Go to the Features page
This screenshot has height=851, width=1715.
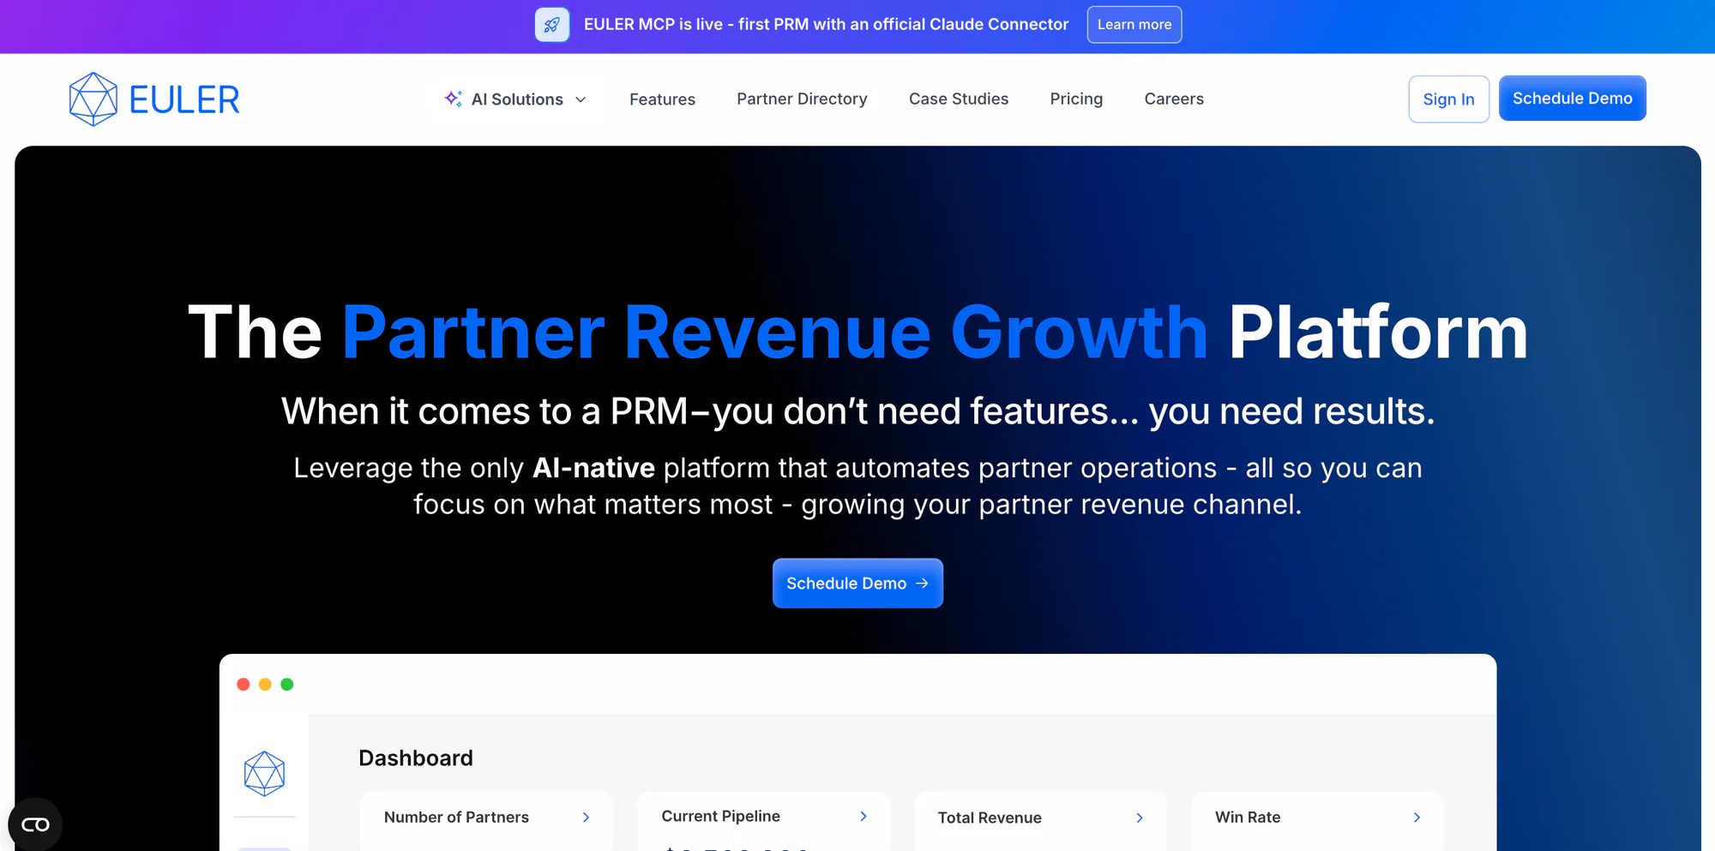(x=662, y=99)
